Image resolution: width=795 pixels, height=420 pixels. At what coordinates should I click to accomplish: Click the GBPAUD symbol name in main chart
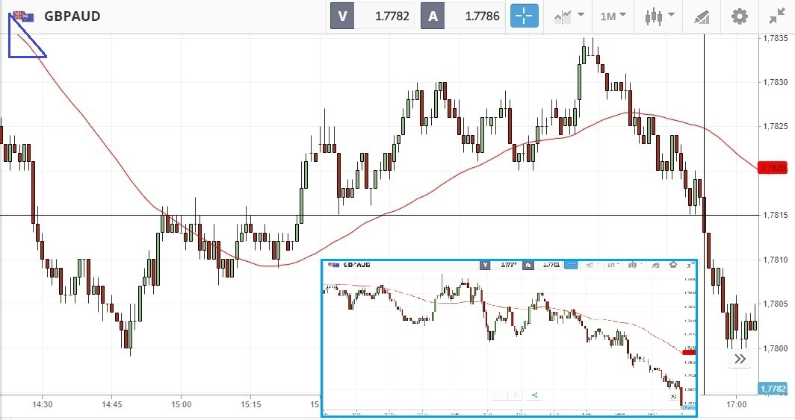72,16
